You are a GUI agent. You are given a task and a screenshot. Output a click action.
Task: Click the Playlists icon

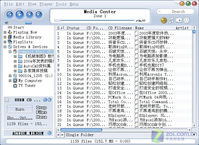pos(10,42)
